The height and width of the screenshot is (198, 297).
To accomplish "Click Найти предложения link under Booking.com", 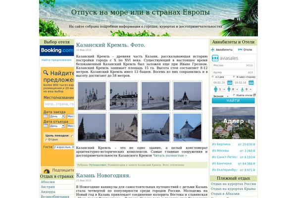I will (56, 60).
